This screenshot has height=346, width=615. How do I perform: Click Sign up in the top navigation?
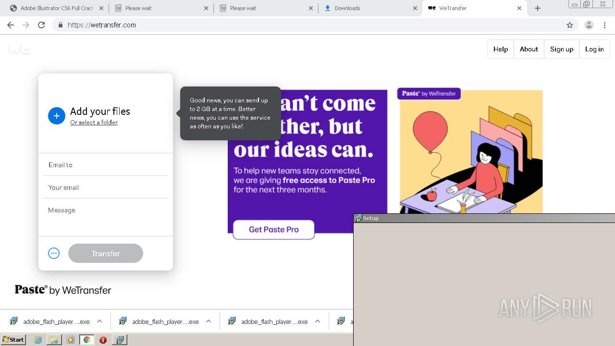562,49
